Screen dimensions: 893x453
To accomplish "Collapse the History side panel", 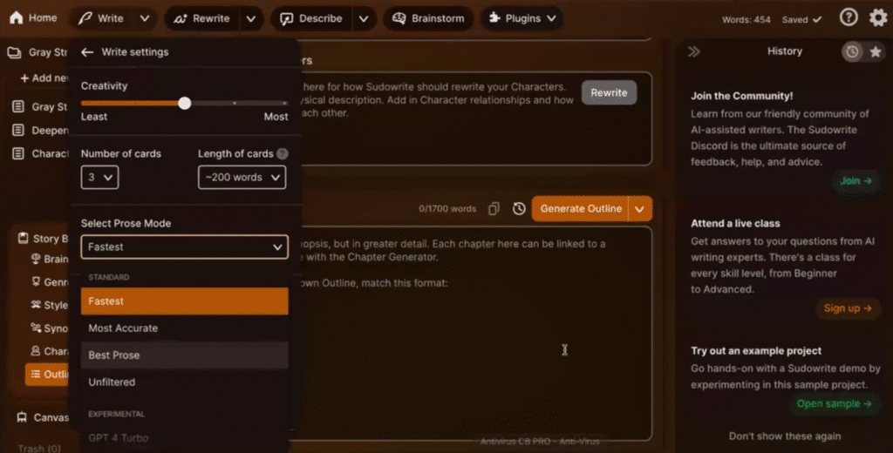I will point(693,51).
